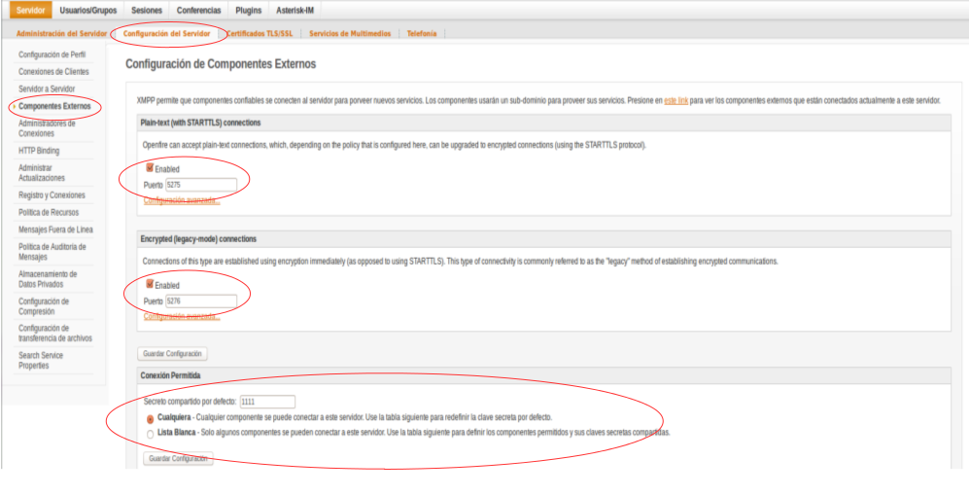
Task: Open Search Service Properties in sidebar
Action: click(41, 360)
